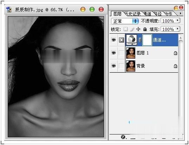Select the 图层 1 layer
This screenshot has width=189, height=145.
click(152, 53)
